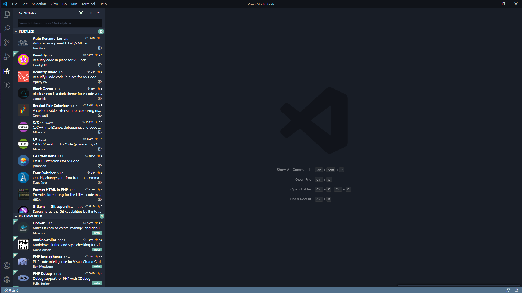Select the Extensions view icon

[7, 71]
